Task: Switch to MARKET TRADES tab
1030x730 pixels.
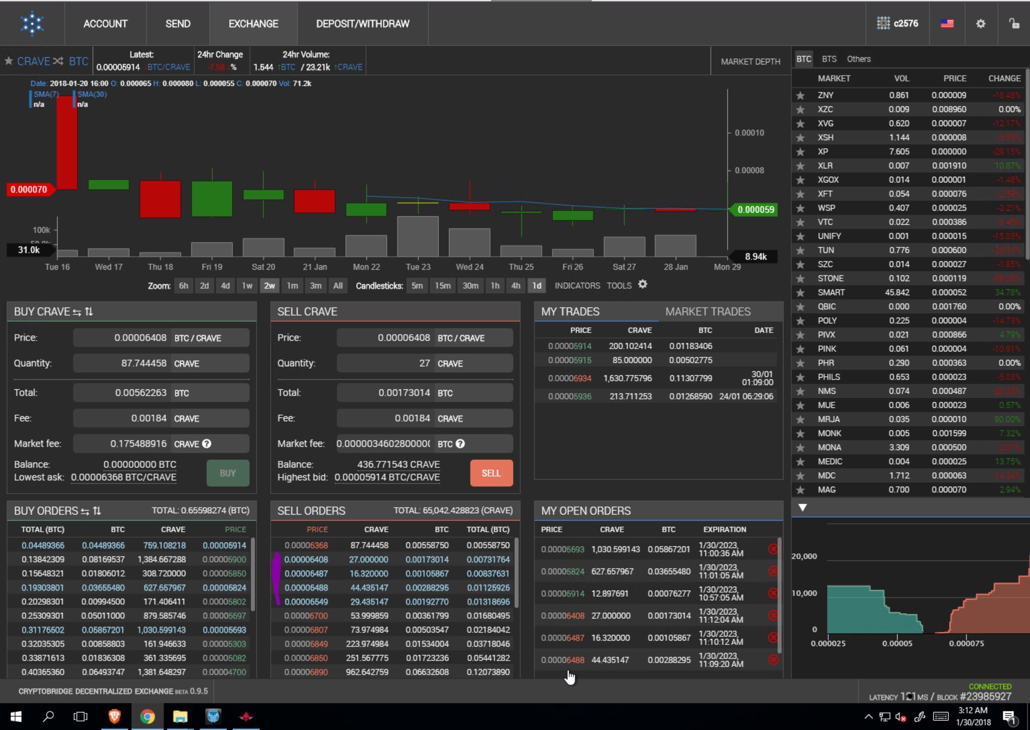Action: point(708,311)
